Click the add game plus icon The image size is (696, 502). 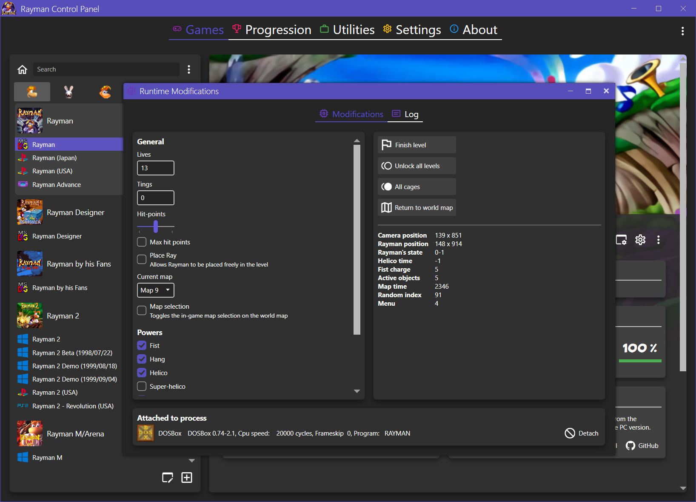tap(187, 477)
